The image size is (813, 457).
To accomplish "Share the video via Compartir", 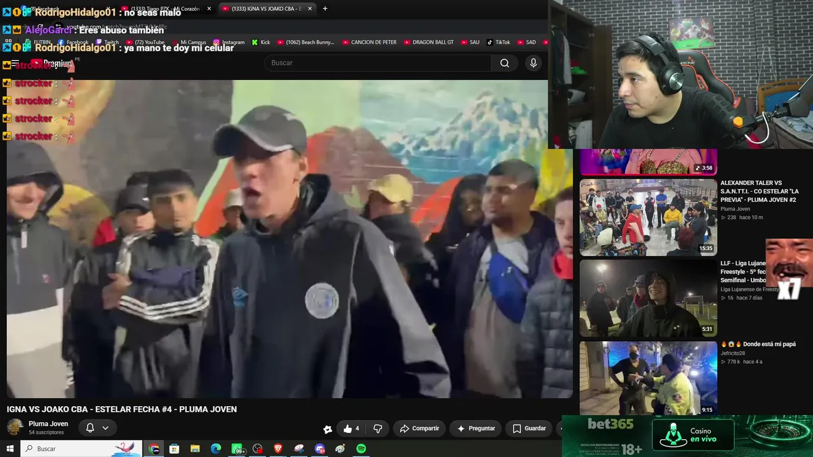I will (x=419, y=428).
